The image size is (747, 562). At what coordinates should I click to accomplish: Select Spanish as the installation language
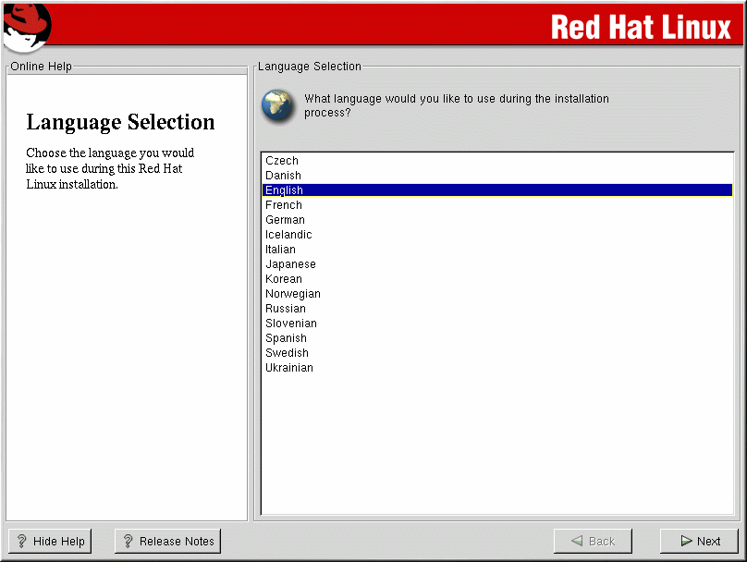click(286, 338)
